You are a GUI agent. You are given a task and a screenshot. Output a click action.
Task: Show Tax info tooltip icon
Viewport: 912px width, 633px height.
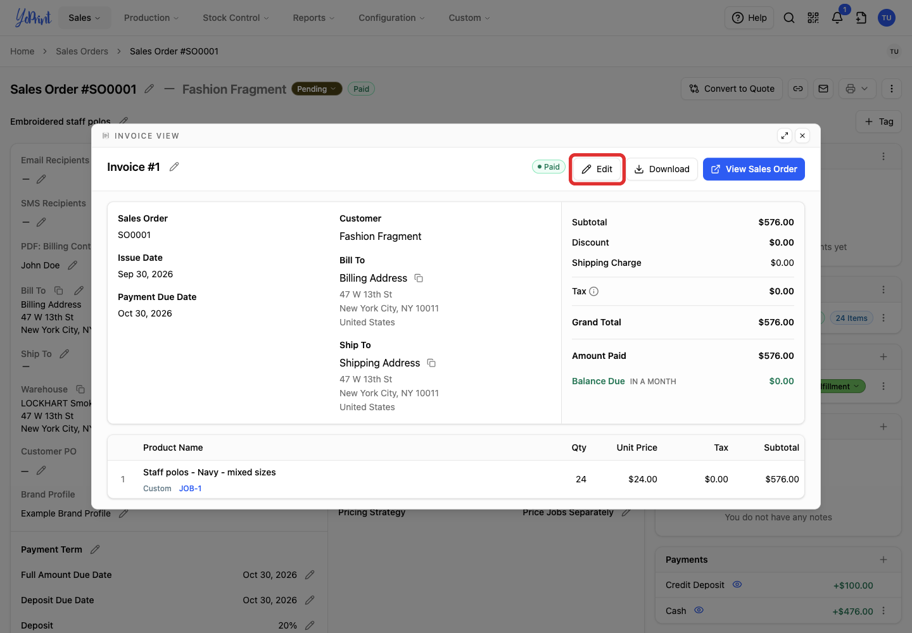click(594, 291)
